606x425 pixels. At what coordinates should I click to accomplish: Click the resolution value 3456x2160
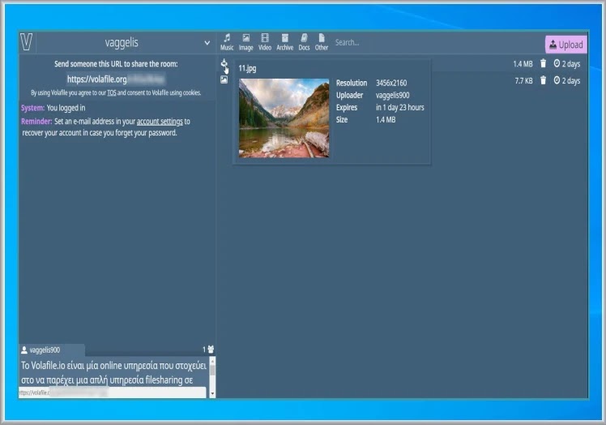(x=391, y=83)
